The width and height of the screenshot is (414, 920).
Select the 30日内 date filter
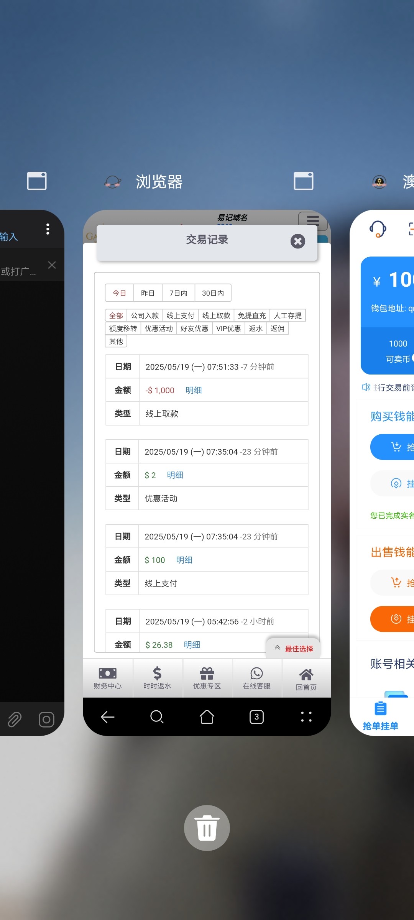point(213,293)
